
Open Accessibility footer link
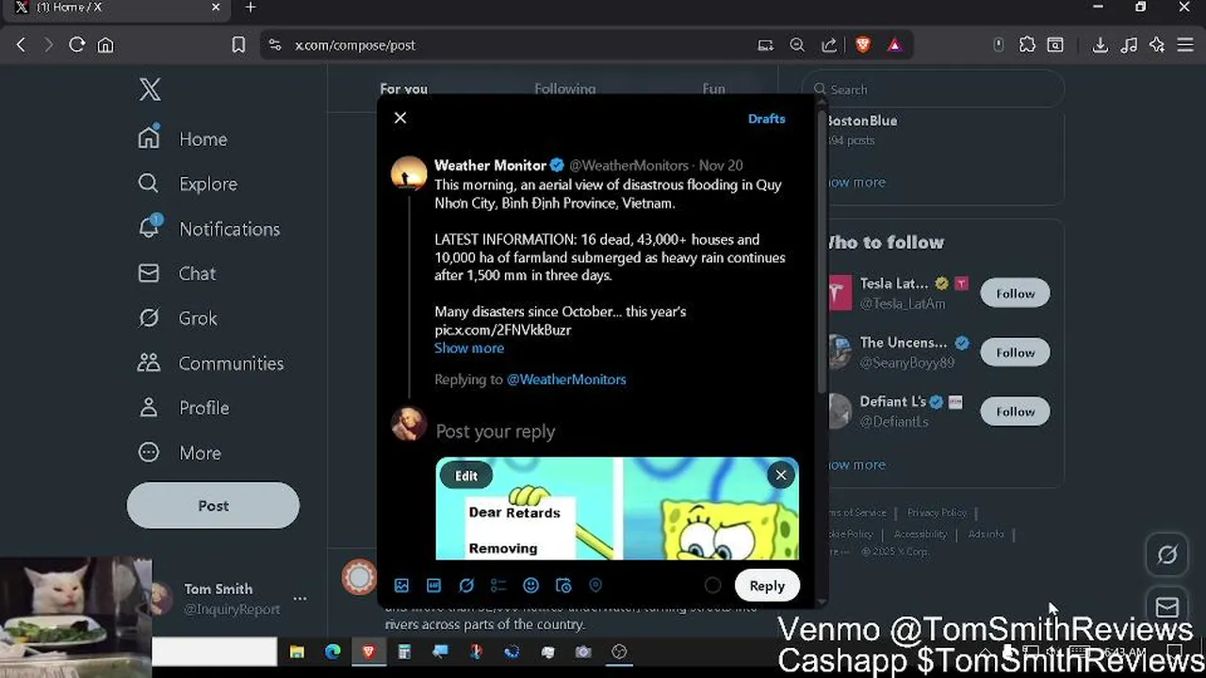tap(920, 534)
